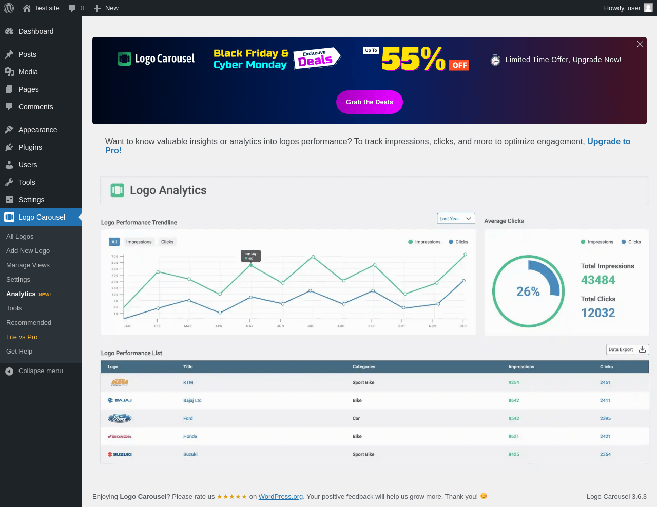This screenshot has height=507, width=657.
Task: Click the Users person icon
Action: (x=9, y=165)
